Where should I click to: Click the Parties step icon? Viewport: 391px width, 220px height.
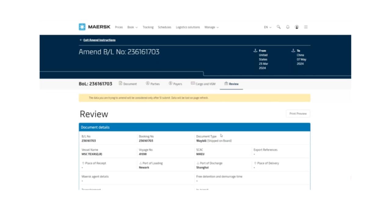[148, 83]
